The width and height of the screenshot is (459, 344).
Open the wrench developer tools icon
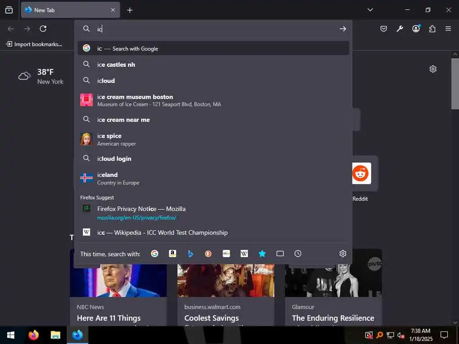(x=399, y=29)
